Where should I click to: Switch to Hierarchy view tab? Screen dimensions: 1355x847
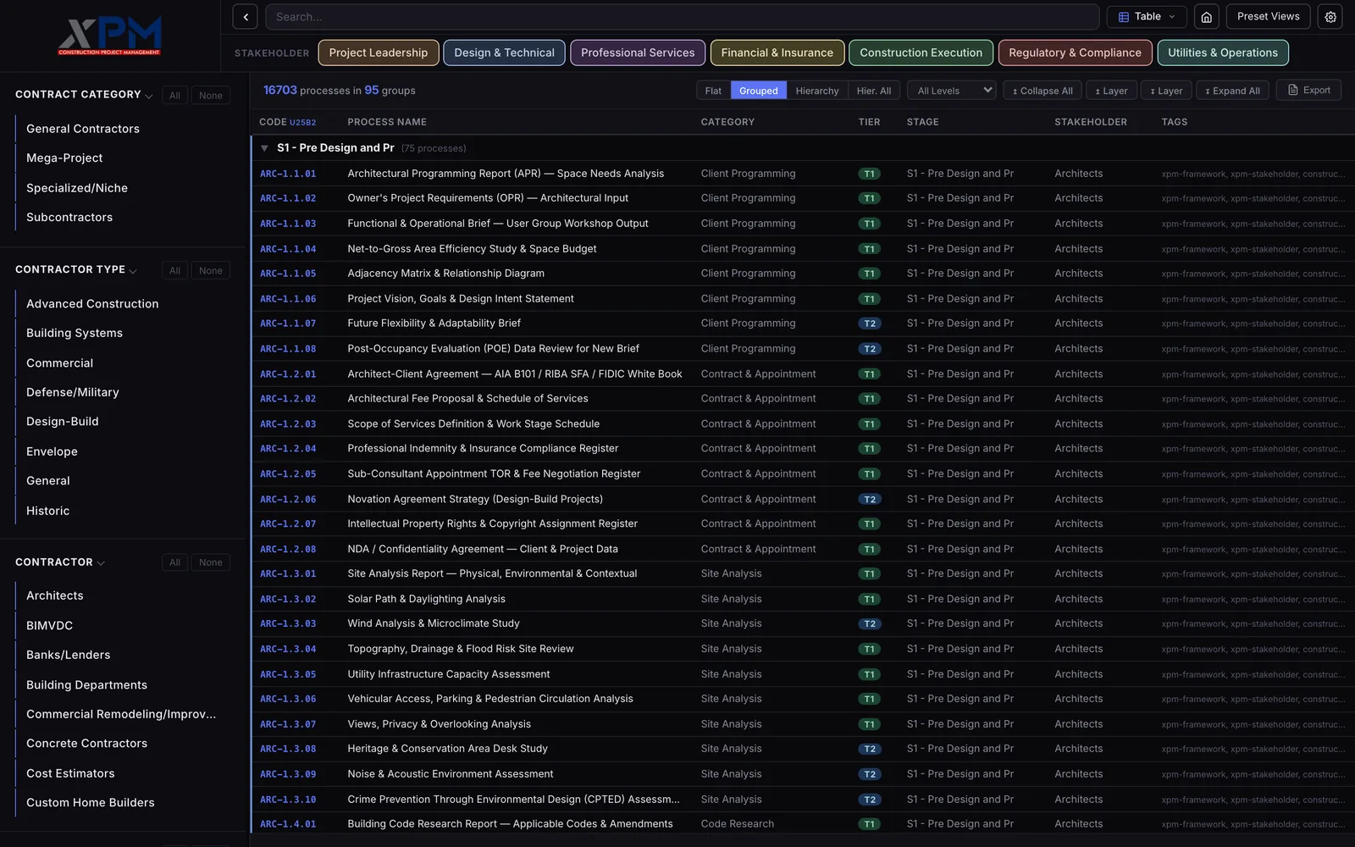click(x=817, y=91)
